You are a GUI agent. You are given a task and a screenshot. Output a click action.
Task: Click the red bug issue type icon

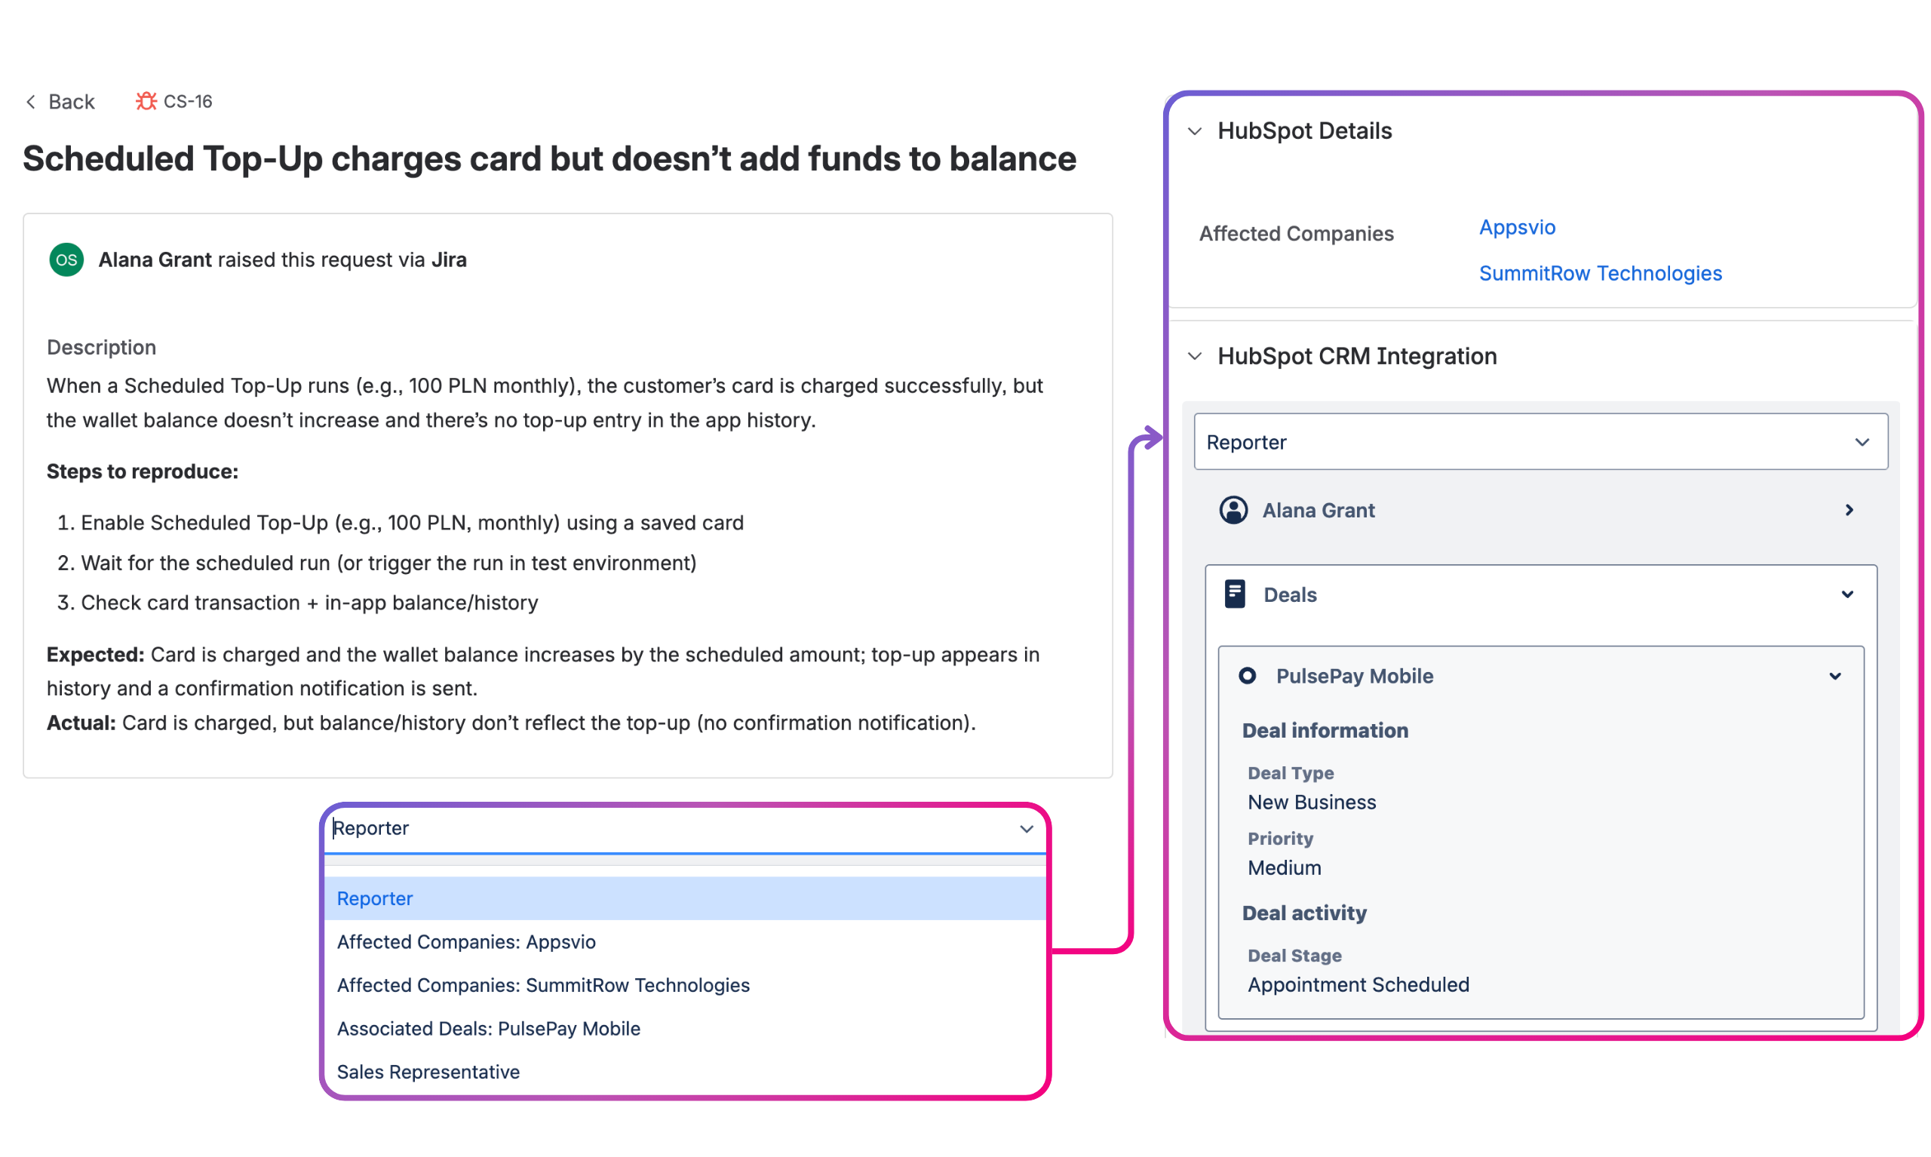[146, 101]
